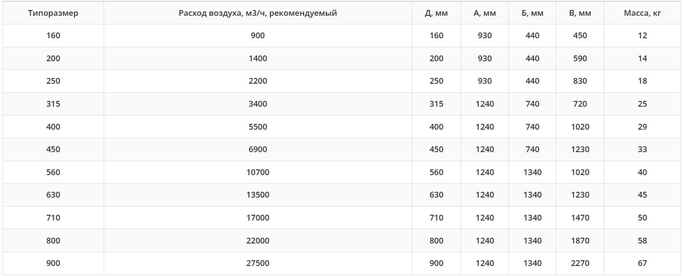Select the Д, мм header cell
The width and height of the screenshot is (683, 276).
pos(436,13)
